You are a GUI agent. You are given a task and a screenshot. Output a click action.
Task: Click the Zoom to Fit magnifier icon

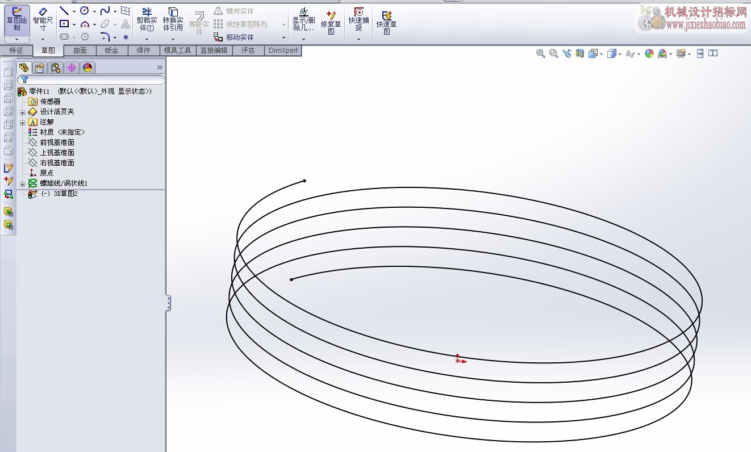[540, 53]
